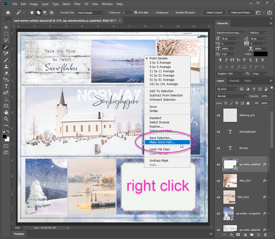Hide the IMG_2513 layer
The image size is (275, 239).
click(x=218, y=181)
